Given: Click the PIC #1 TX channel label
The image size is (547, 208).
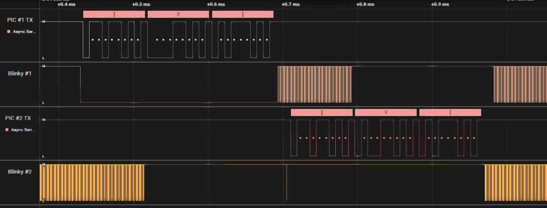Looking at the screenshot, I should (19, 20).
